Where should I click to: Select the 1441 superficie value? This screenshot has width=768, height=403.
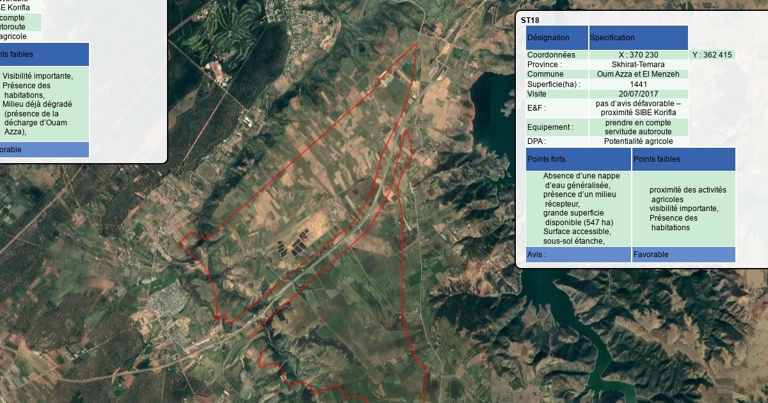[x=638, y=84]
